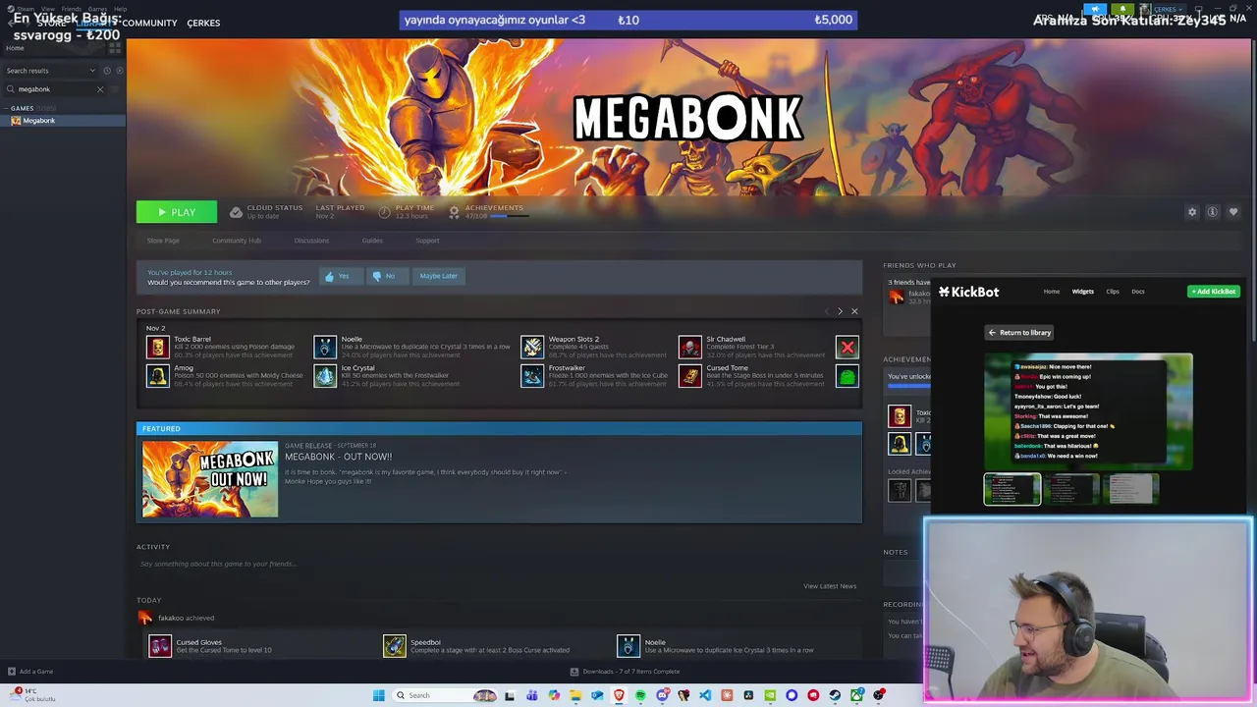Open Visual Studio Code from the taskbar

(x=705, y=695)
